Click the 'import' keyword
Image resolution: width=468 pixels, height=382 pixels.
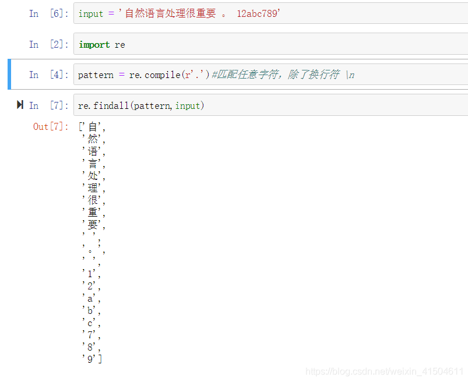[94, 44]
